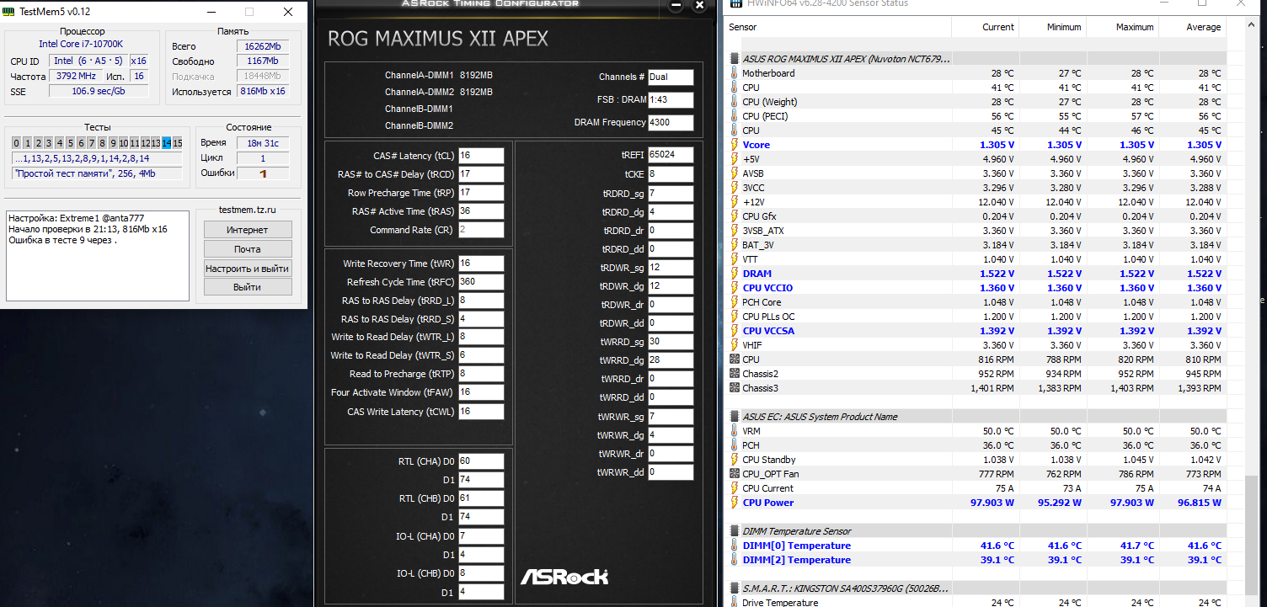
Task: Click the Интернет button in TestMem5
Action: click(x=248, y=230)
